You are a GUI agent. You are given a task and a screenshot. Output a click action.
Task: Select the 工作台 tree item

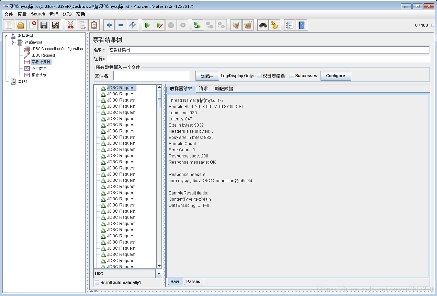[23, 82]
